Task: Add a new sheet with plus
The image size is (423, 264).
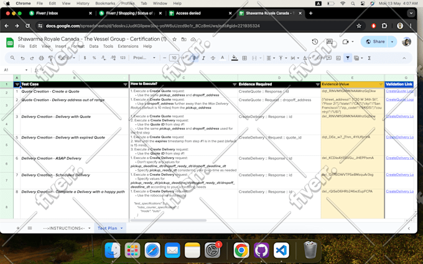Action: point(18,228)
